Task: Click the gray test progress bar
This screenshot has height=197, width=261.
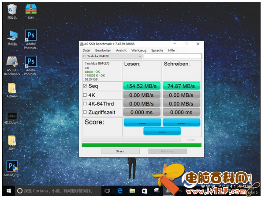Action: 131,140
